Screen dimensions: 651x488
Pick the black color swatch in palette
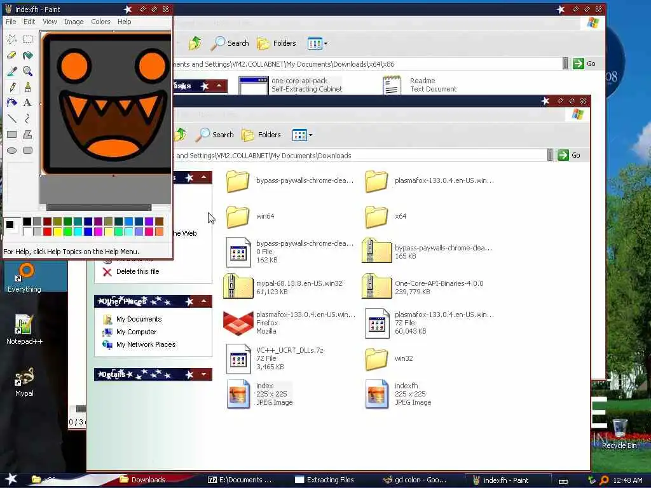pos(27,222)
